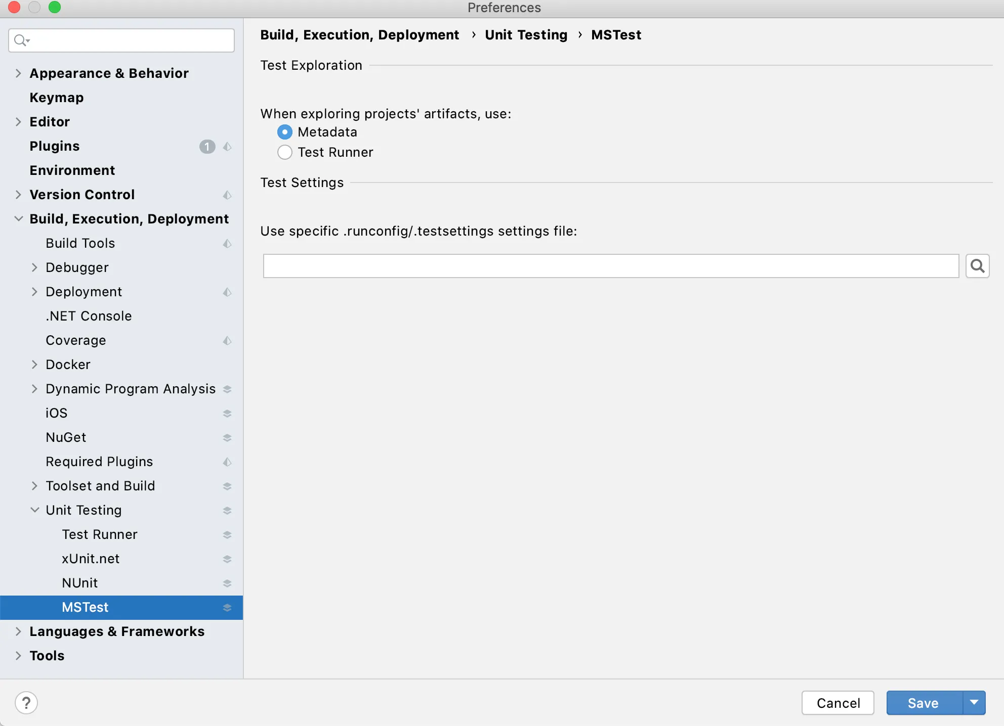Open the xUnit.net settings page
This screenshot has height=726, width=1004.
pyautogui.click(x=91, y=559)
